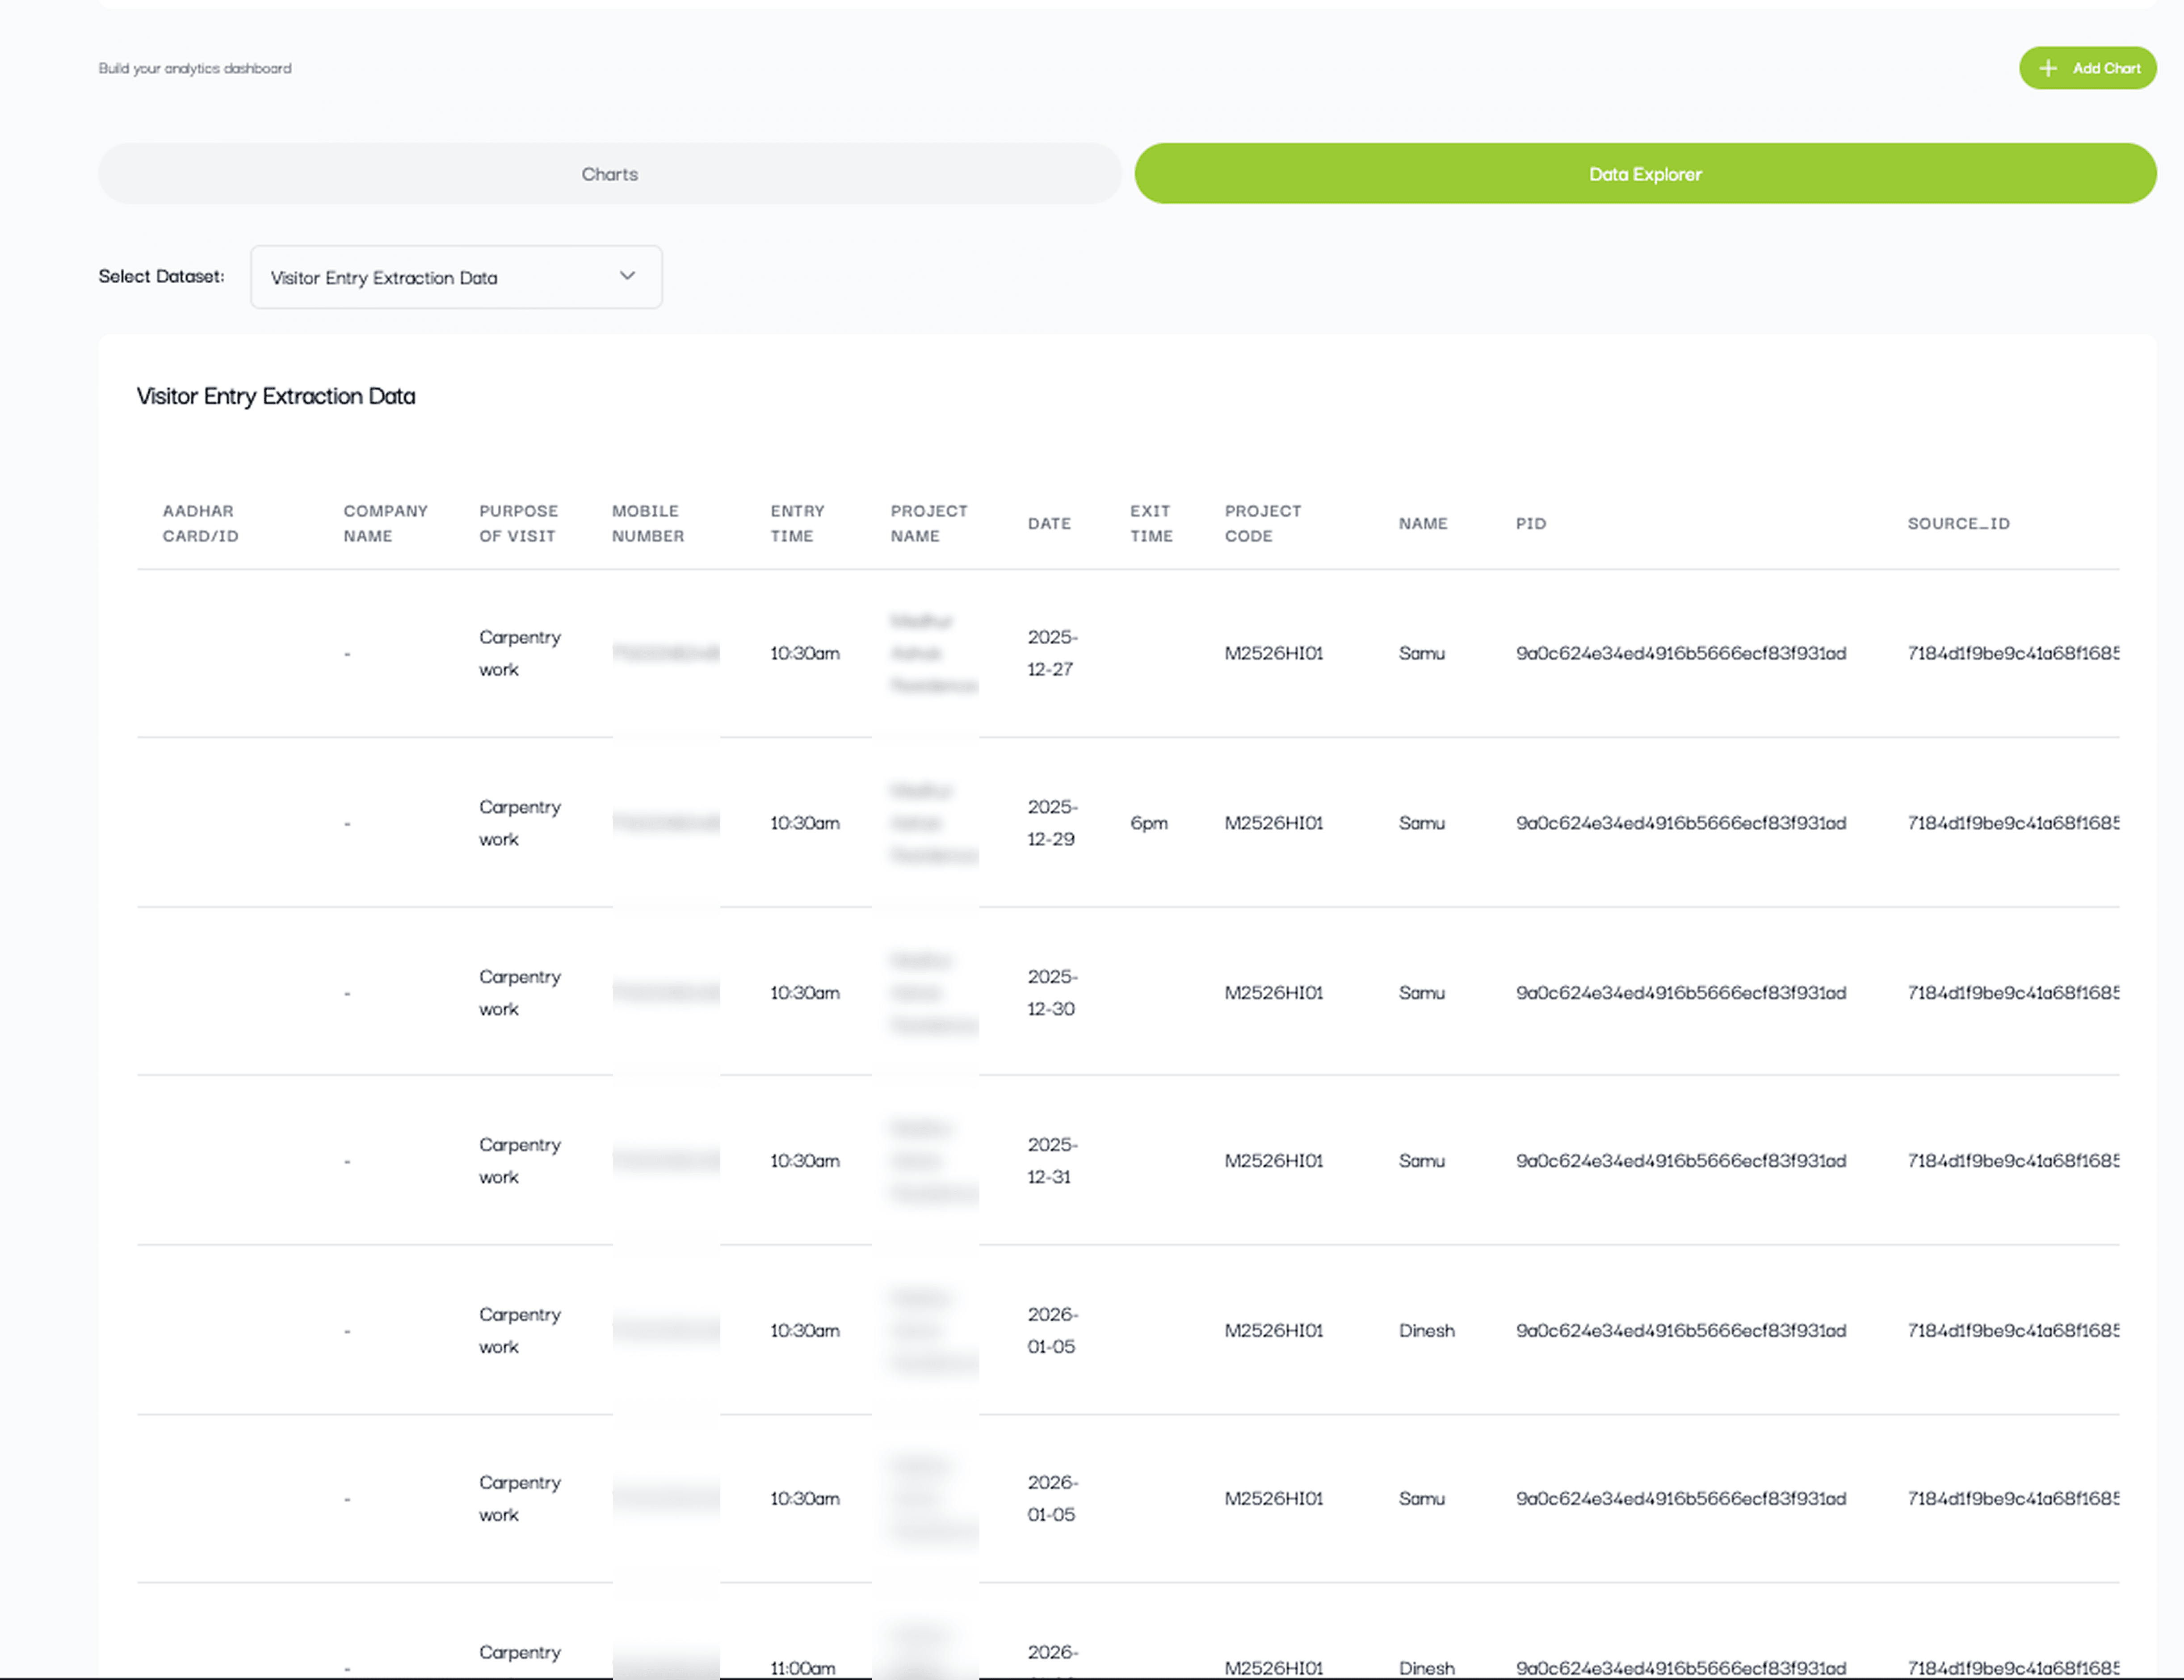Click the PROJECT CODE column header

(x=1262, y=523)
